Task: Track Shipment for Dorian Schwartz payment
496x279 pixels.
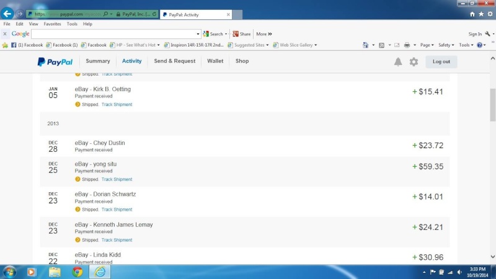Action: click(117, 210)
